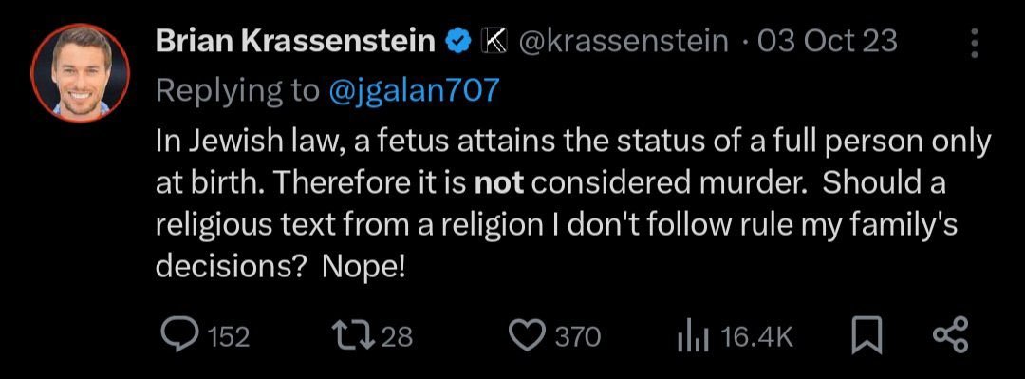Click the blue verified checkmark badge
Image resolution: width=1025 pixels, height=379 pixels.
pyautogui.click(x=457, y=42)
